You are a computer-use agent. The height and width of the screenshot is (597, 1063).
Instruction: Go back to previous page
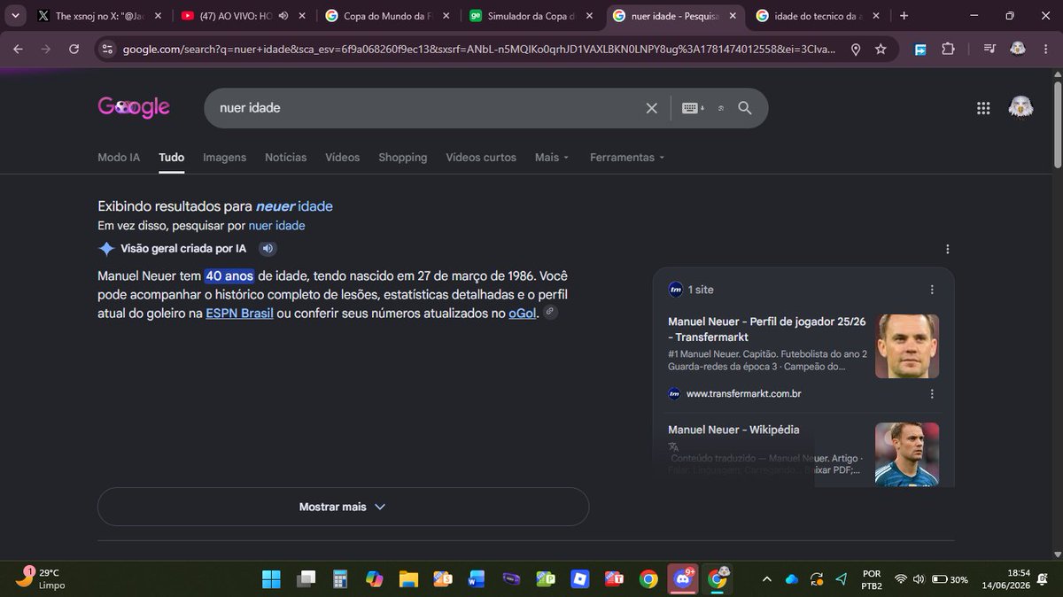pos(18,50)
